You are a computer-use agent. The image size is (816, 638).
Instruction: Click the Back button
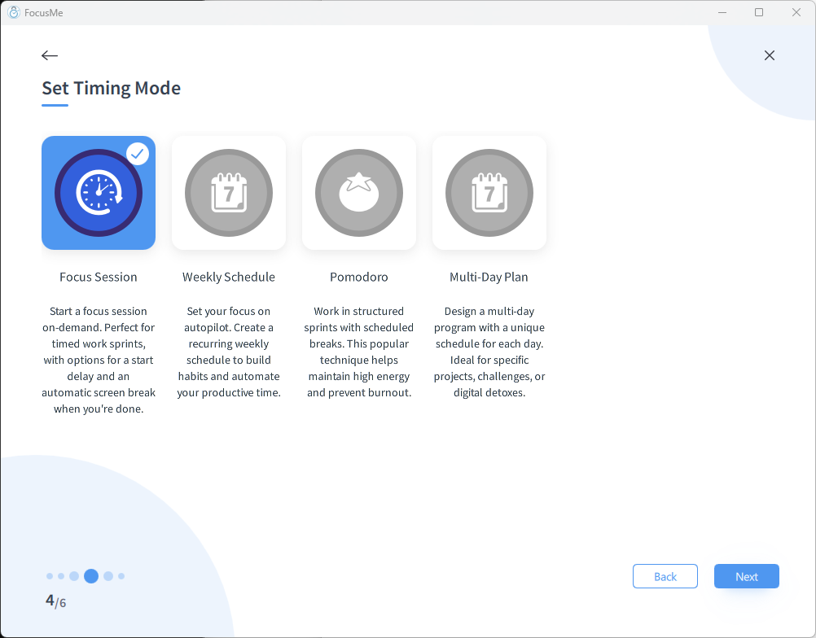pyautogui.click(x=665, y=576)
